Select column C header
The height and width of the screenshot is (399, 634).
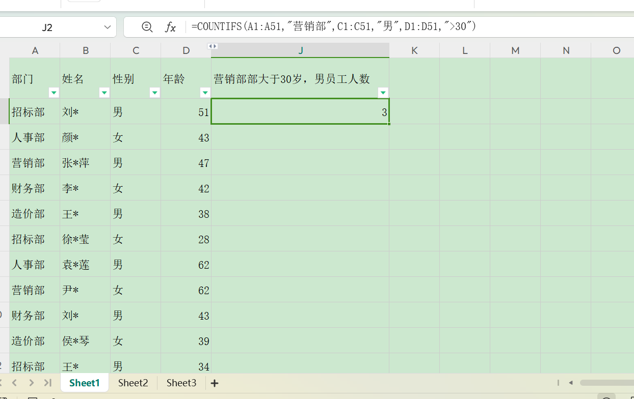tap(136, 50)
